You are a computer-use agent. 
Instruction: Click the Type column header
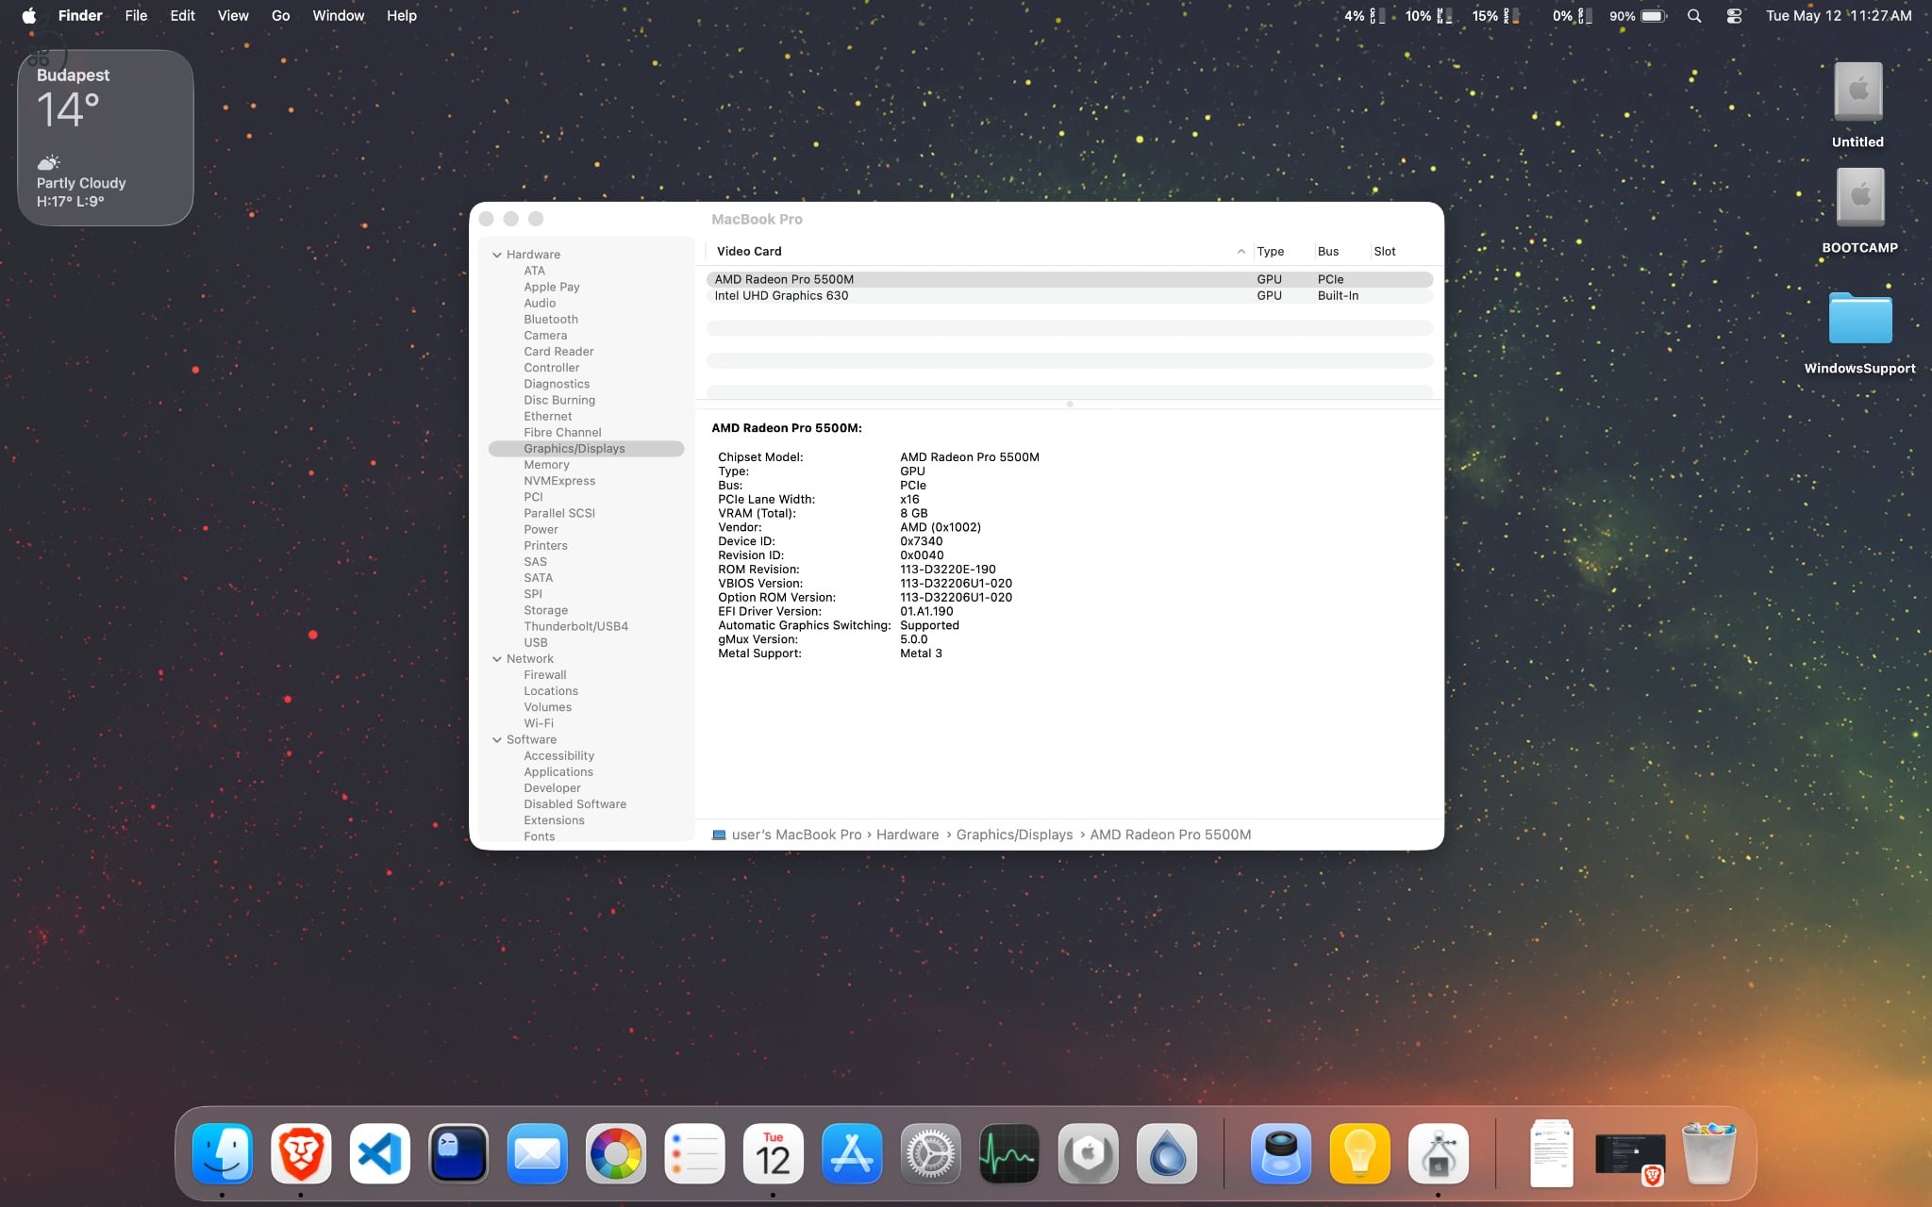[1282, 251]
